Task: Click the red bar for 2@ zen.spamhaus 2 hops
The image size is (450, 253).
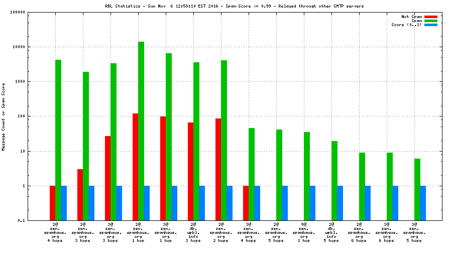Action: pos(218,169)
